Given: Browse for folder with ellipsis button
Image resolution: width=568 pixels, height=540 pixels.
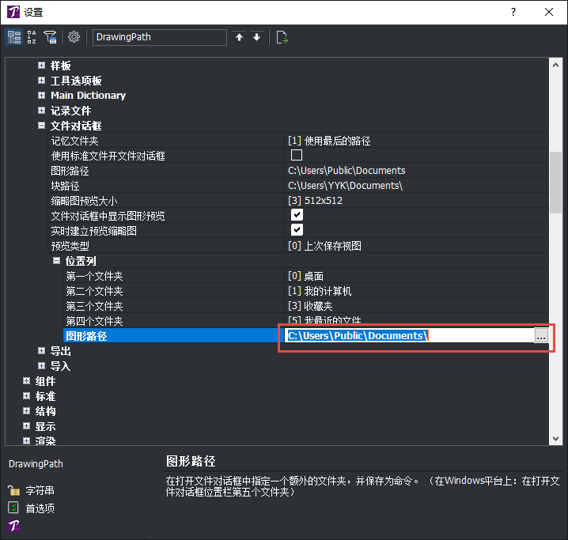Looking at the screenshot, I should coord(541,336).
